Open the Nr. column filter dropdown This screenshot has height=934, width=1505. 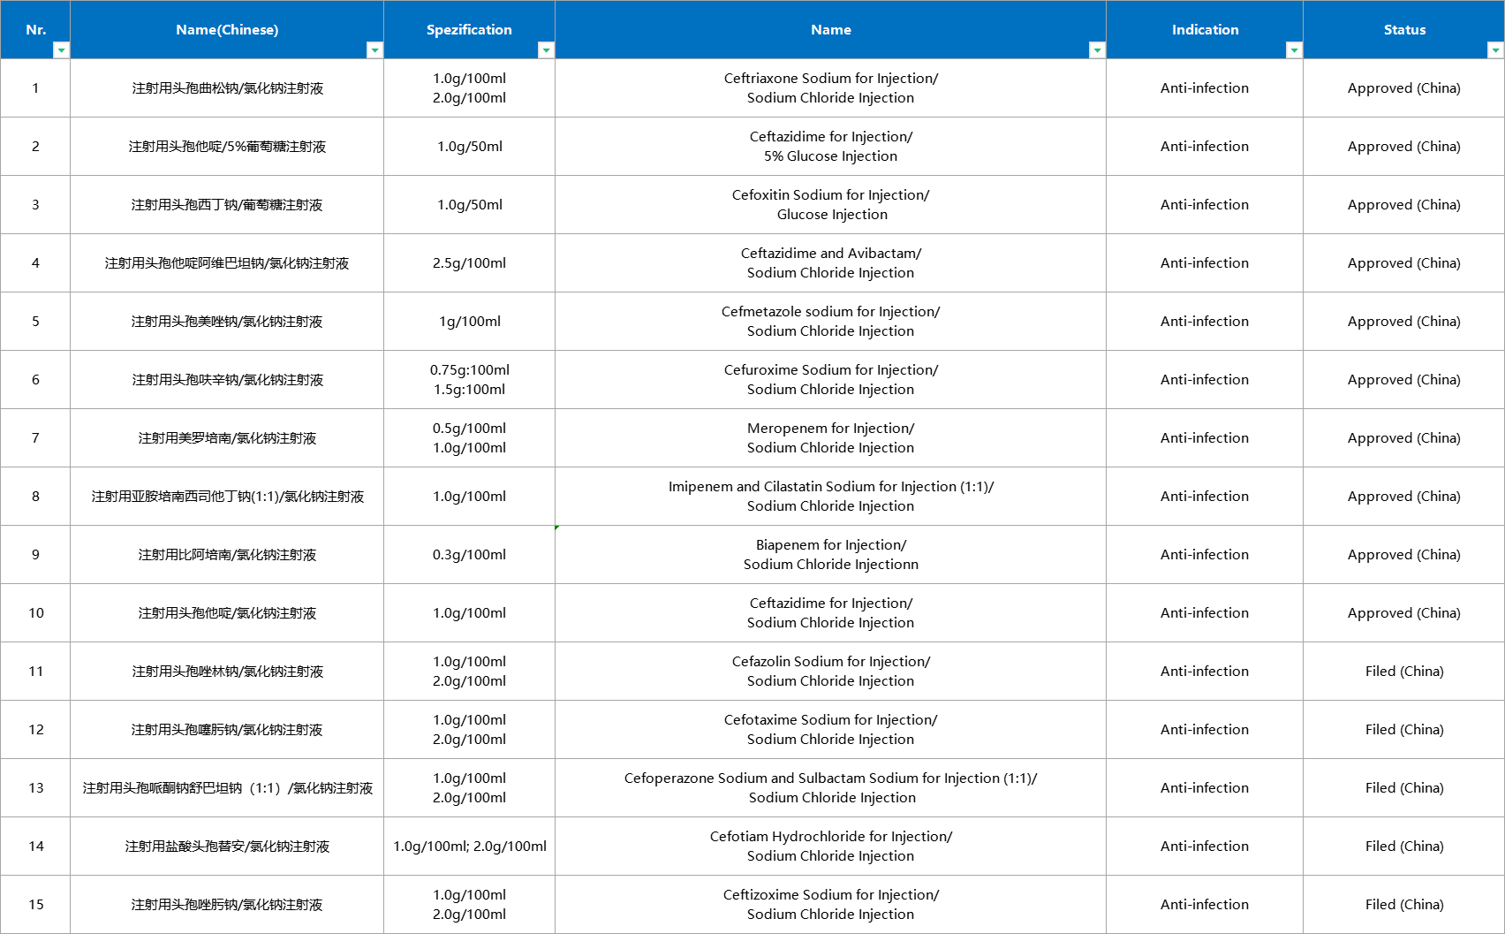tap(61, 50)
